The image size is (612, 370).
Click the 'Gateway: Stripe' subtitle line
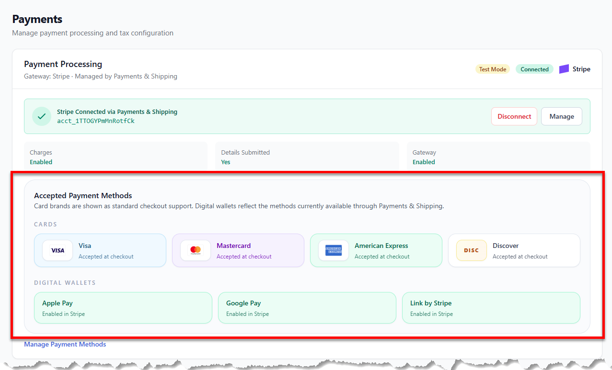coord(101,76)
